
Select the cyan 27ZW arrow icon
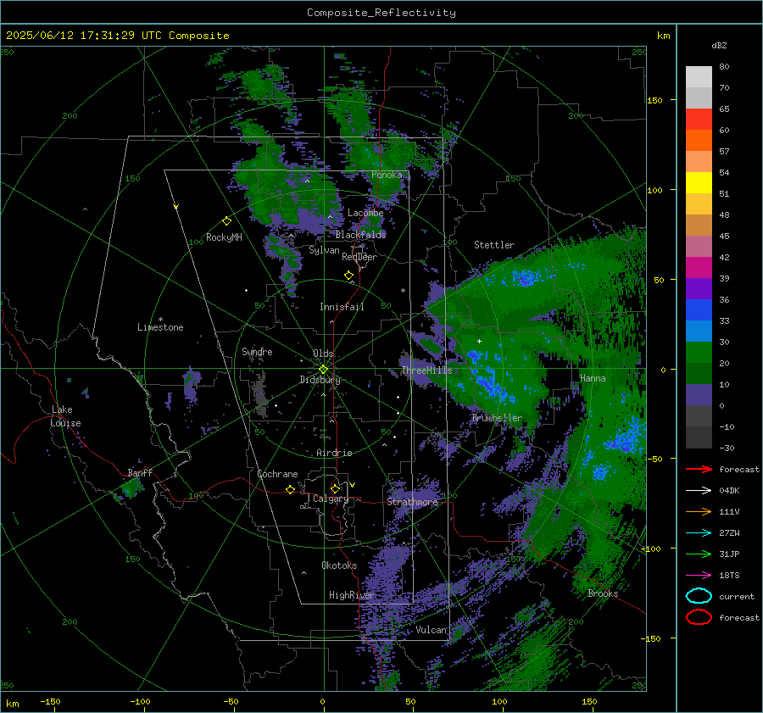click(699, 533)
